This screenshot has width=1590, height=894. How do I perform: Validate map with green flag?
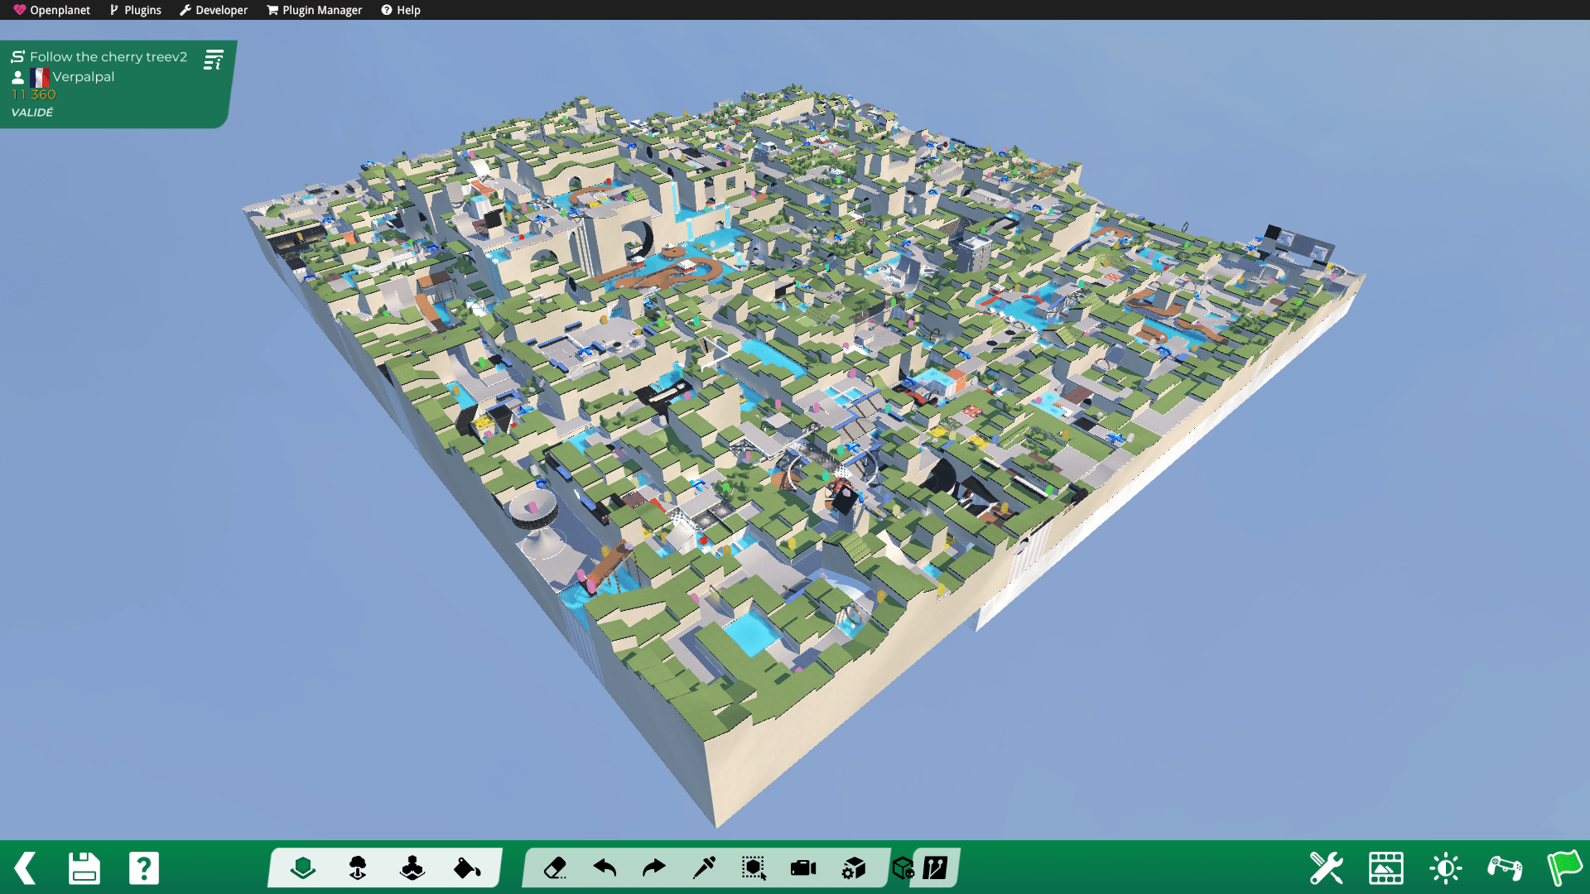(1564, 868)
